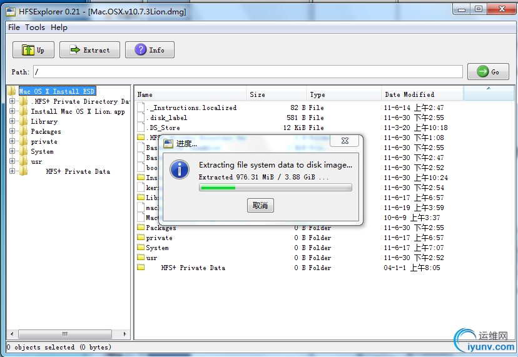This screenshot has height=357, width=518.
Task: Expand the Packages tree node
Action: 13,131
